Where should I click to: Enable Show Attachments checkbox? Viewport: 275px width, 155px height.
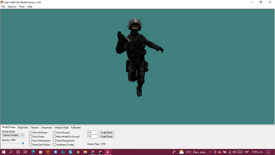(30, 141)
